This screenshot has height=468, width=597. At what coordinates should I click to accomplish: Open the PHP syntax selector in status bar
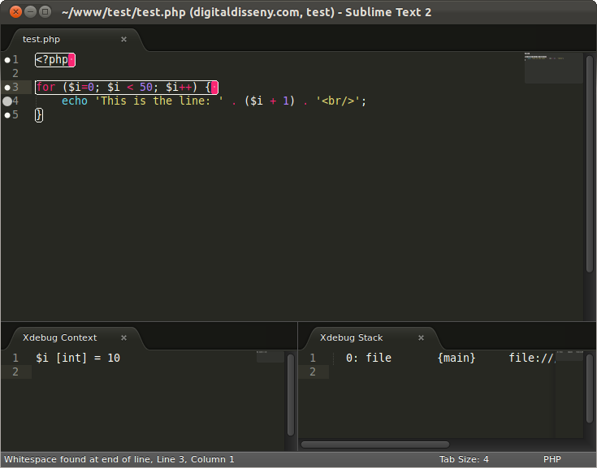click(552, 459)
